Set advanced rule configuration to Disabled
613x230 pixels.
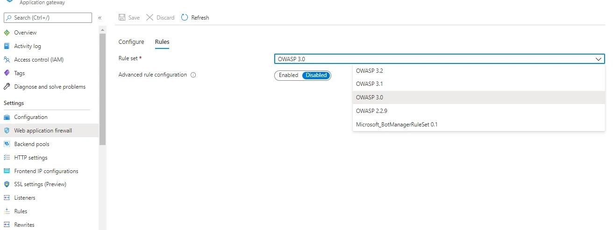click(316, 75)
